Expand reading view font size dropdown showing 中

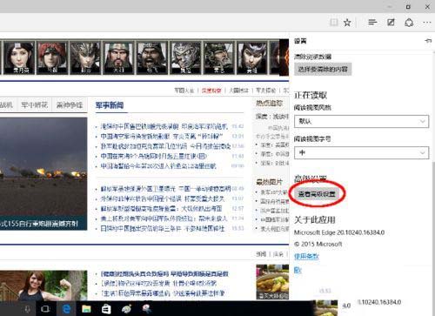pyautogui.click(x=361, y=152)
